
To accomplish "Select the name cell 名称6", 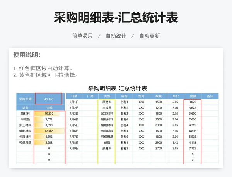I will pyautogui.click(x=124, y=137).
